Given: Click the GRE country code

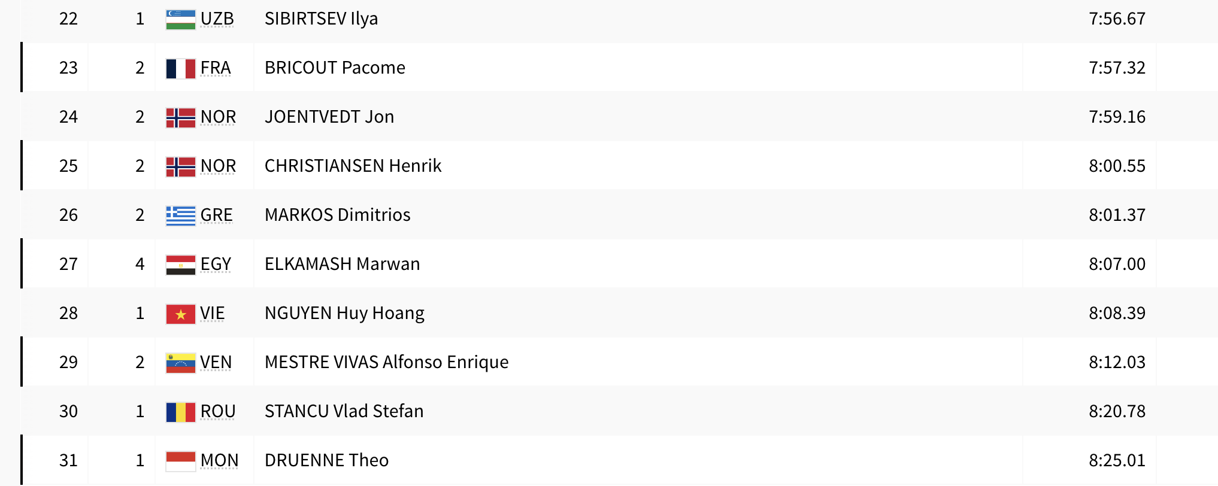Looking at the screenshot, I should pos(216,215).
